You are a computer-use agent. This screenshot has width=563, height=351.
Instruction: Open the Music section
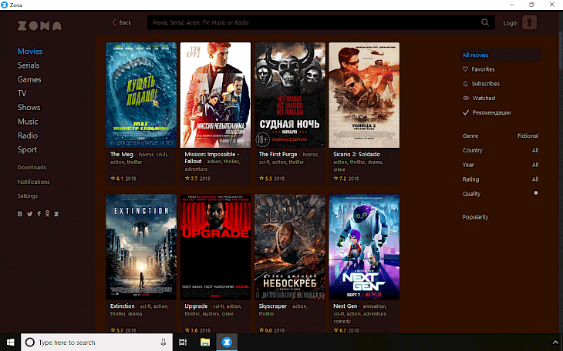28,122
